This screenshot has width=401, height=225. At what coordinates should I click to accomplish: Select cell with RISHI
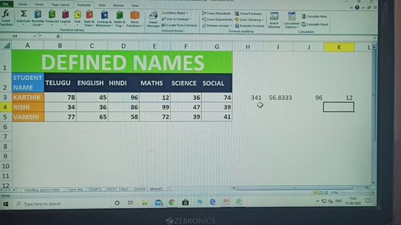point(28,107)
